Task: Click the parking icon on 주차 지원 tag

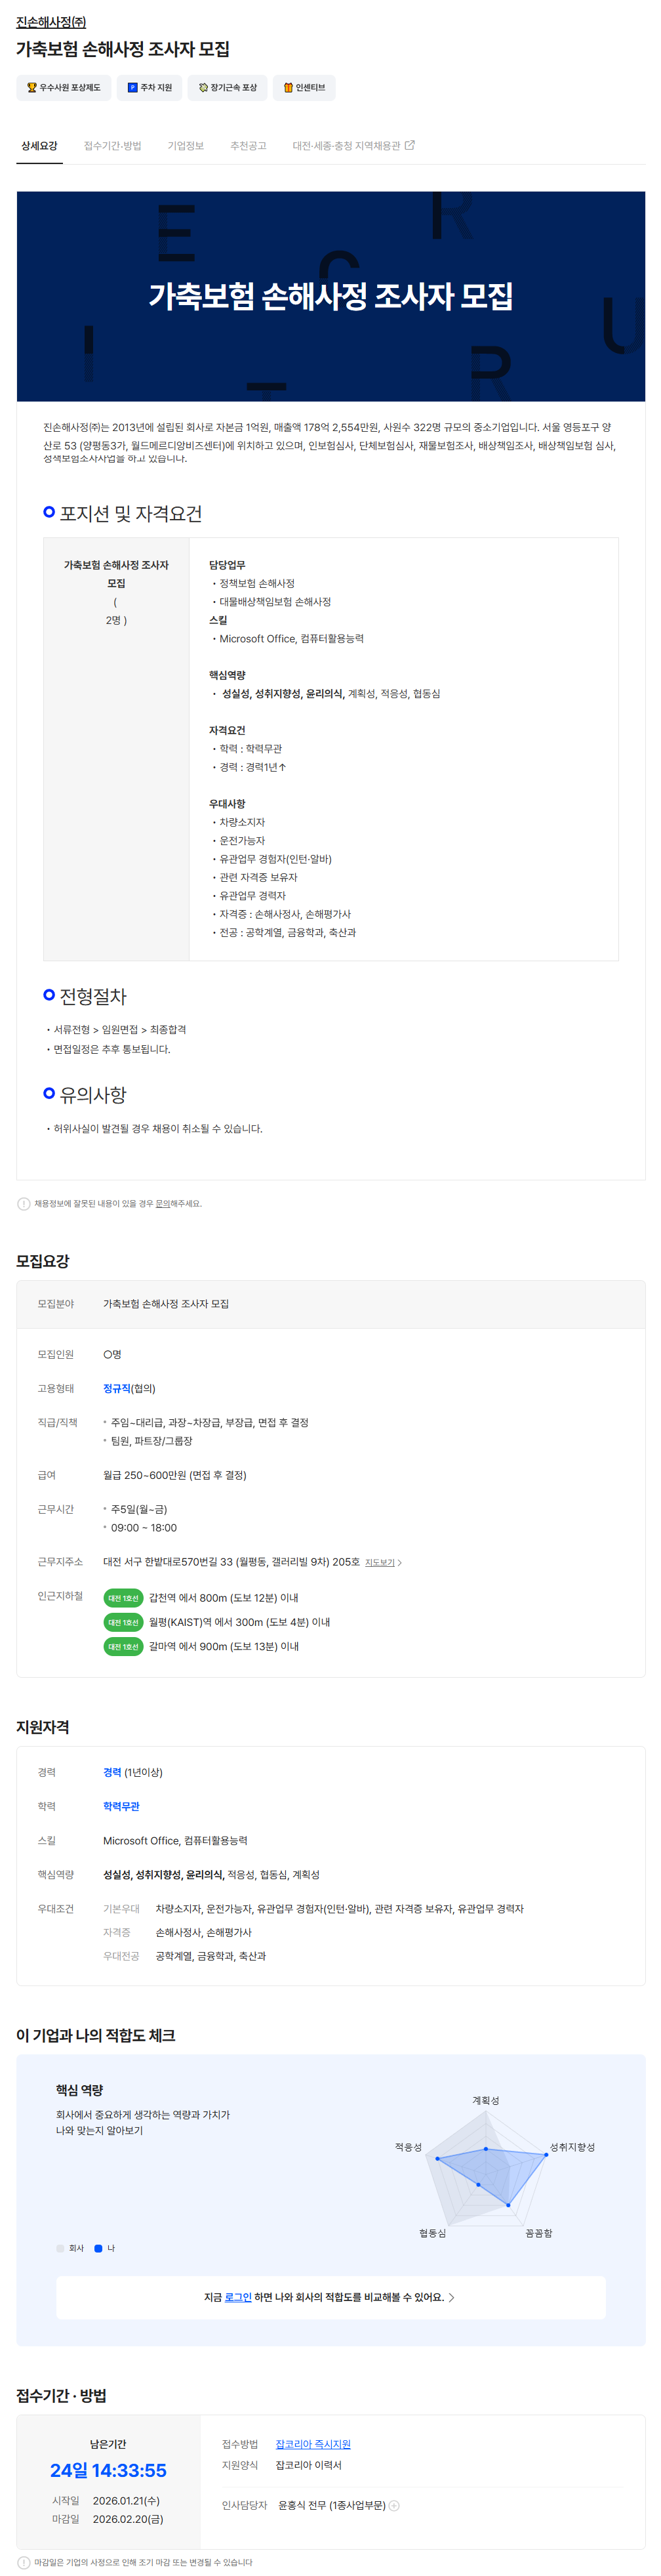Action: pos(132,88)
